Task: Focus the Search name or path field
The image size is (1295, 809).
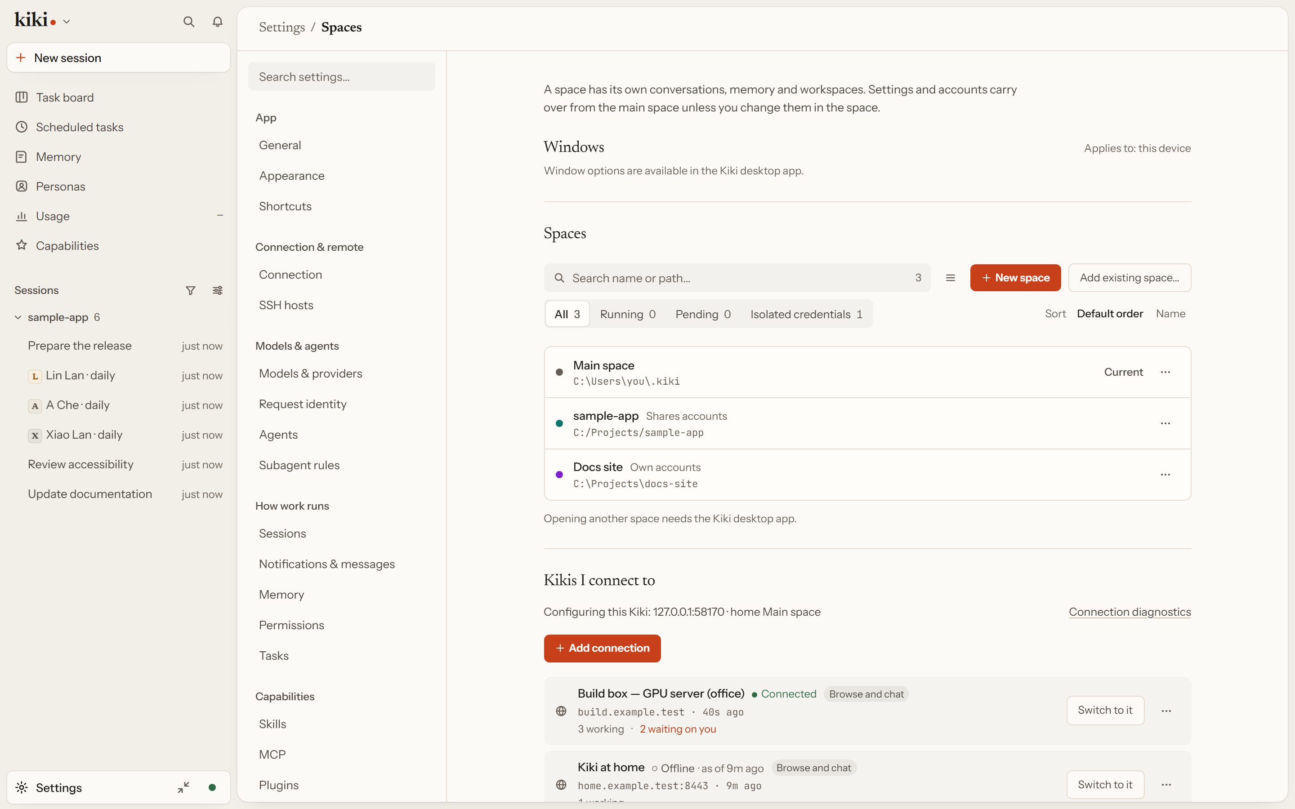Action: click(x=737, y=278)
